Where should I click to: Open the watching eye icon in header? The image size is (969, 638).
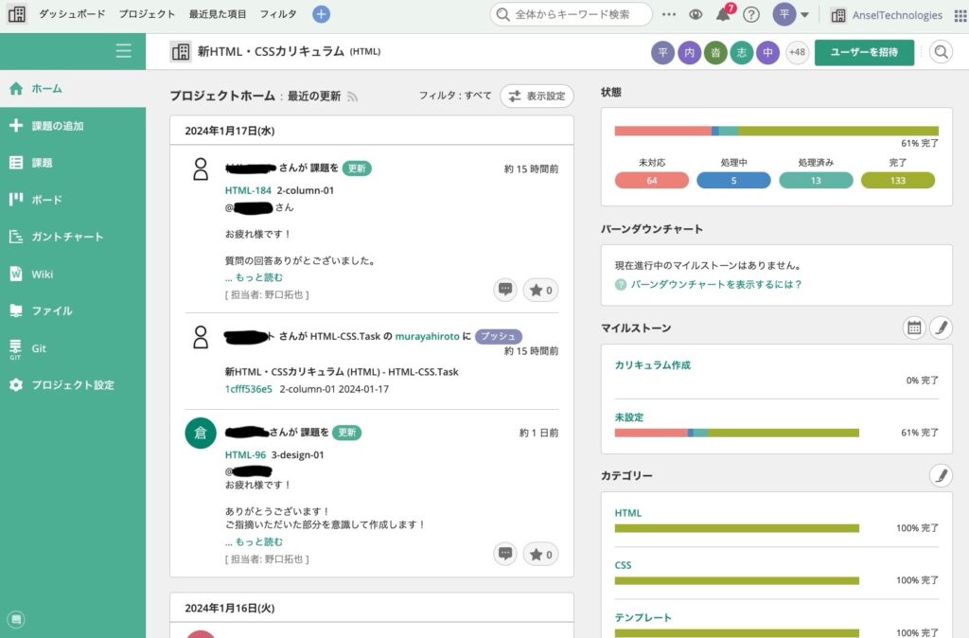696,14
